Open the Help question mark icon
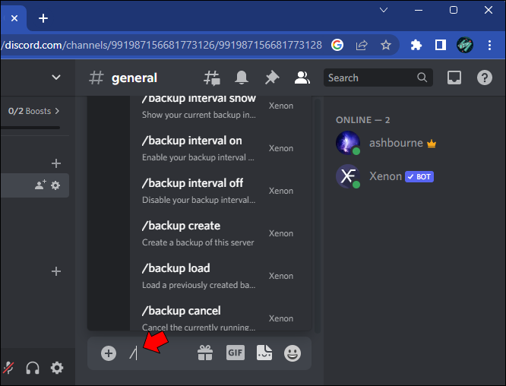 (x=485, y=78)
